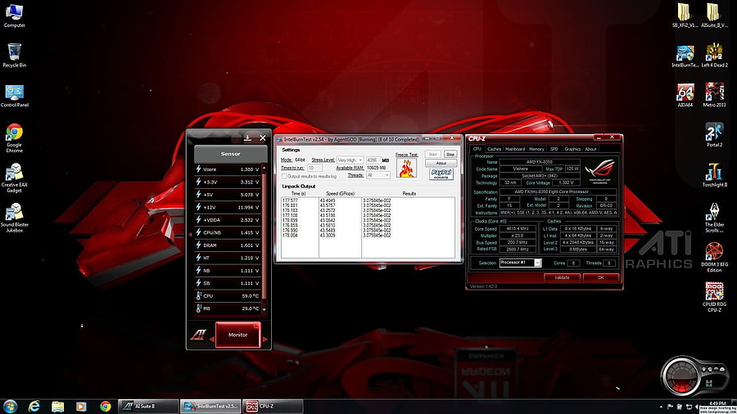Show hidden system tray icons arrow
The width and height of the screenshot is (737, 414).
coord(662,407)
